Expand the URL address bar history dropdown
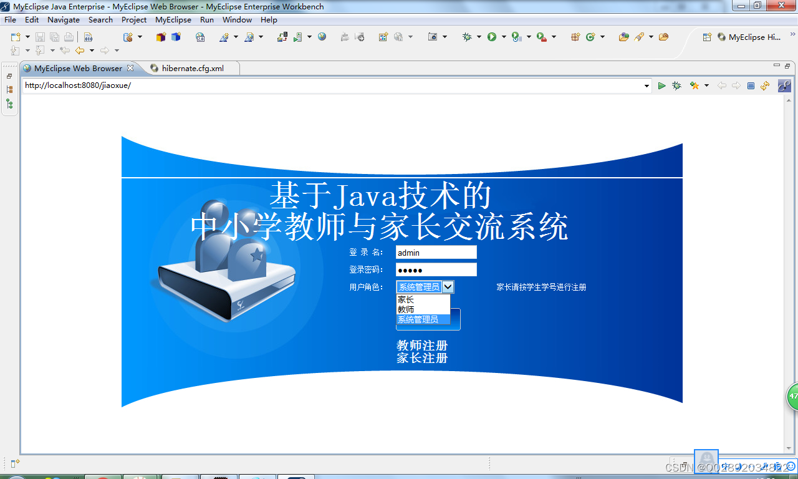The image size is (798, 479). tap(647, 85)
